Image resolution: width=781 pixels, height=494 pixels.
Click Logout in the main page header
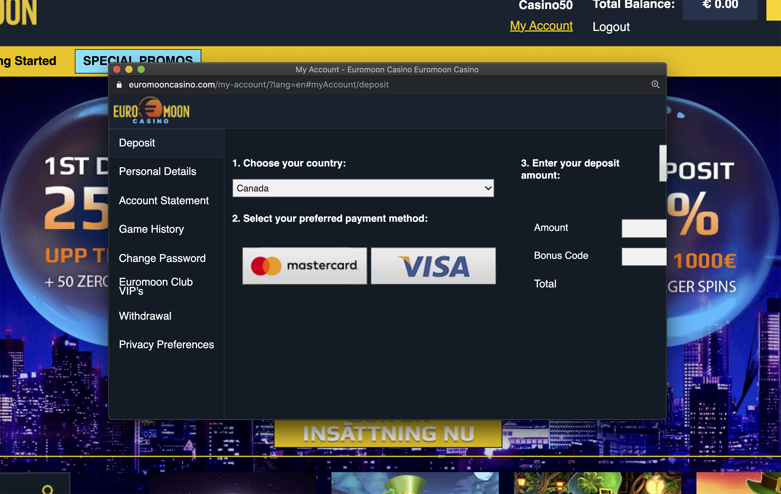point(611,27)
